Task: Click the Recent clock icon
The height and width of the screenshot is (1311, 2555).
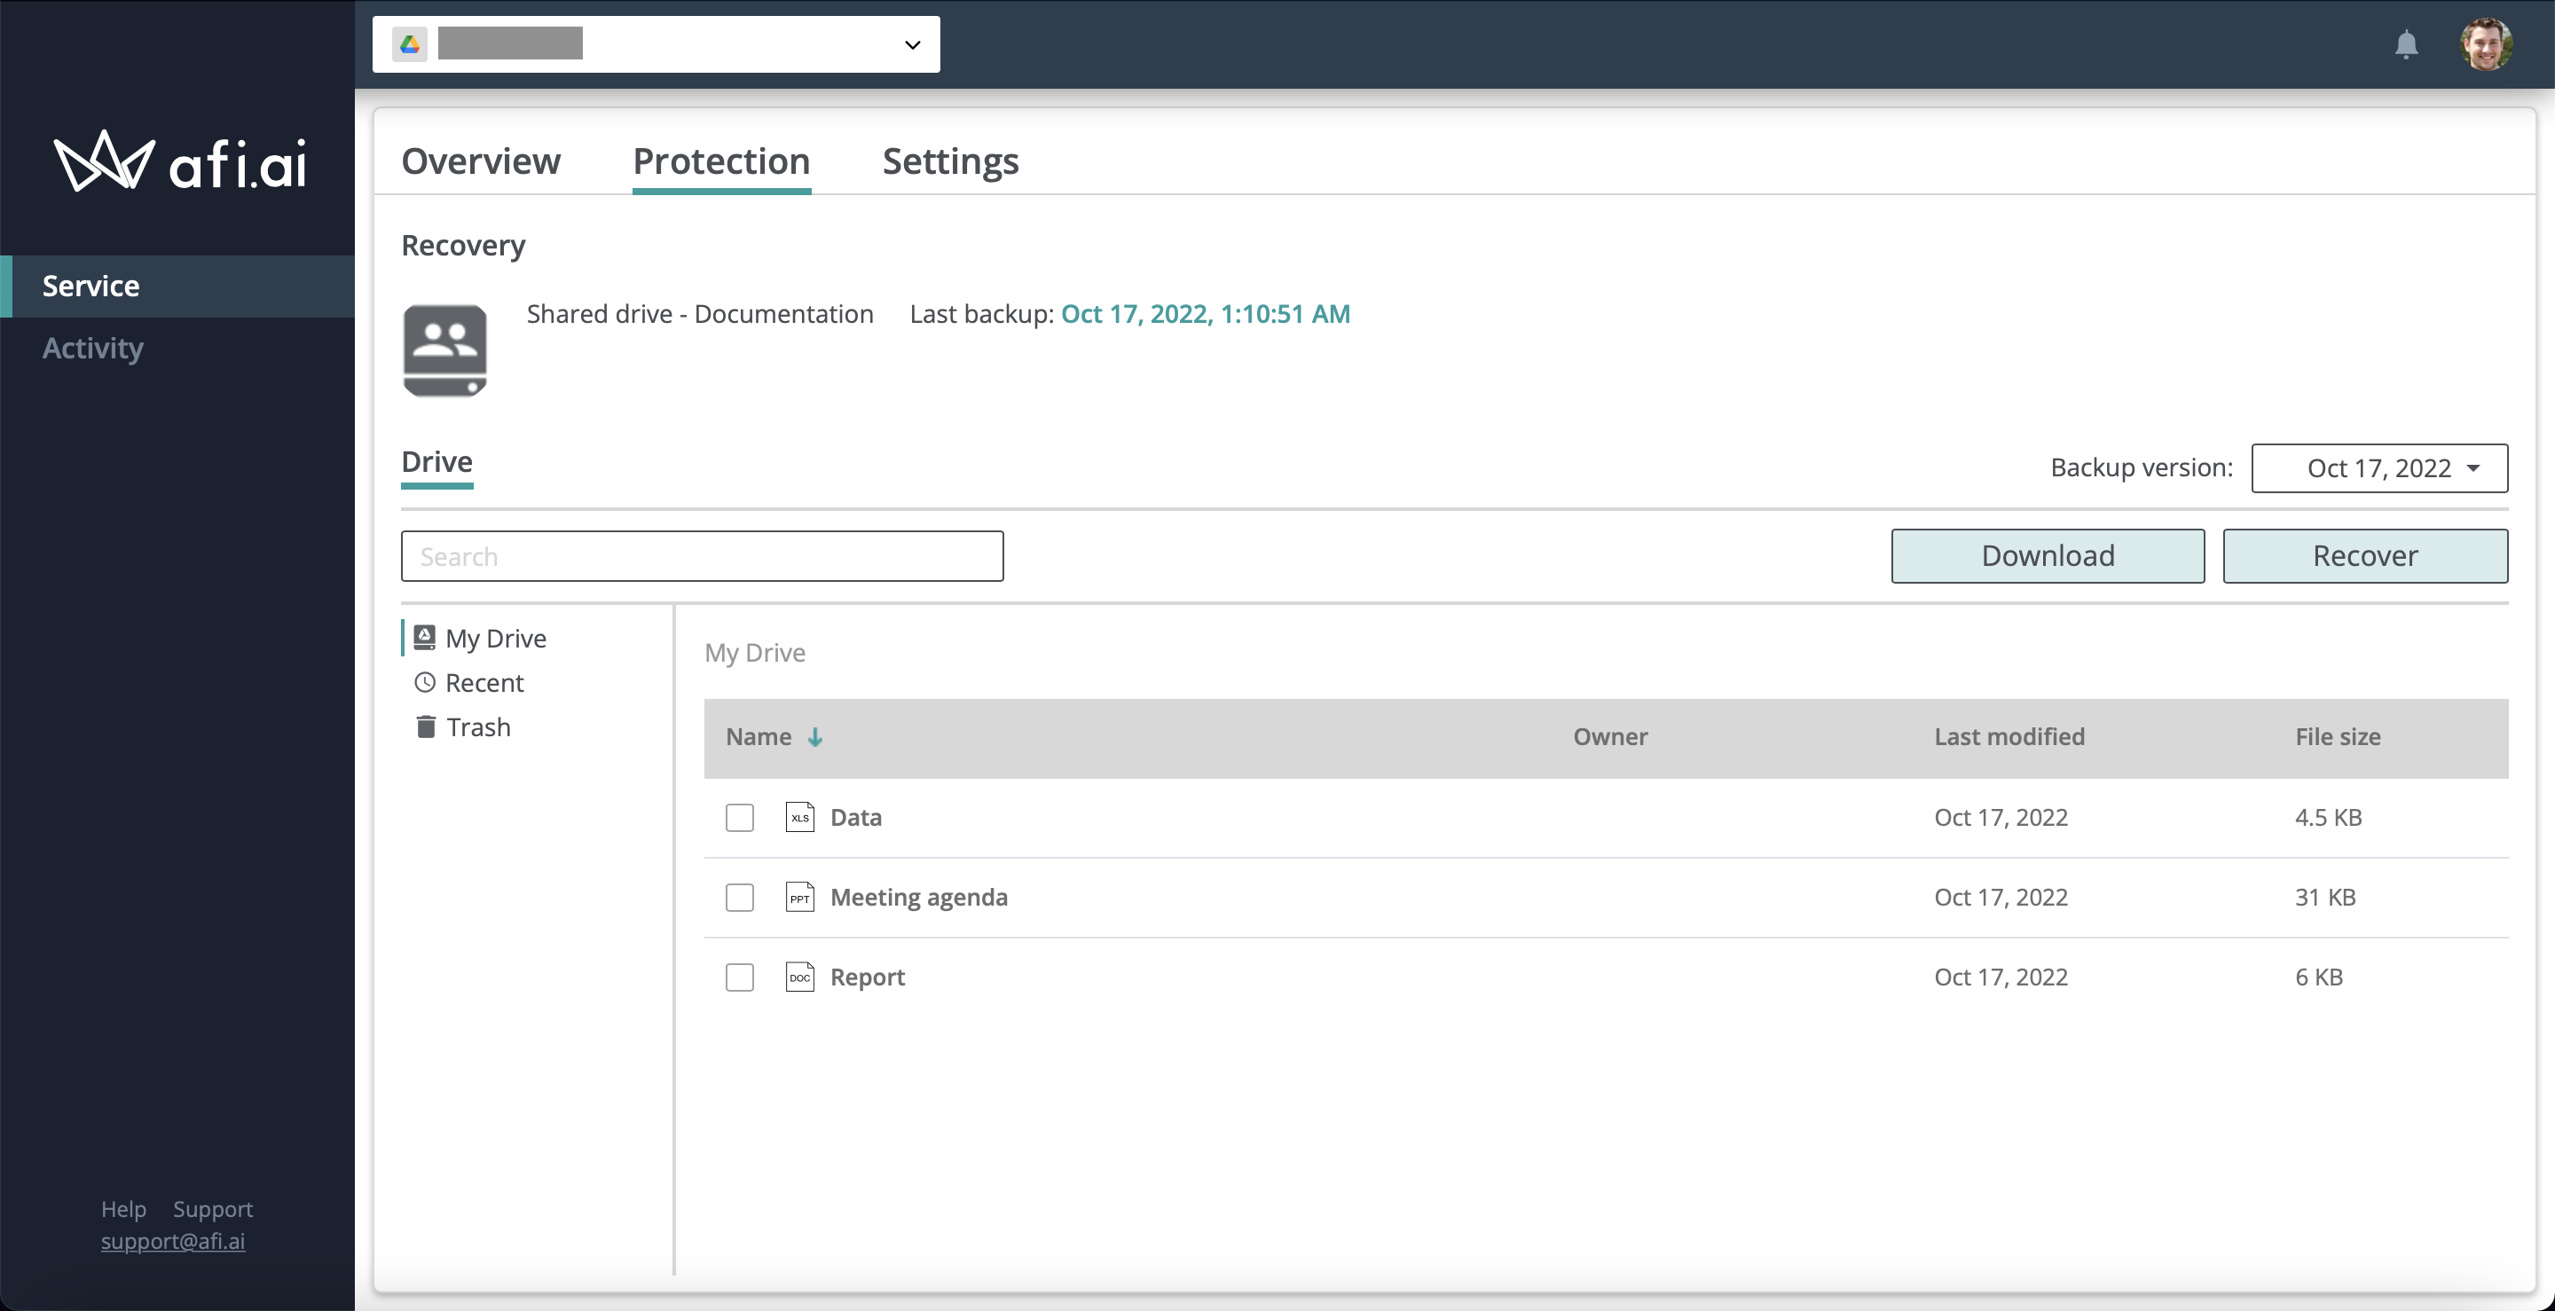Action: click(425, 682)
